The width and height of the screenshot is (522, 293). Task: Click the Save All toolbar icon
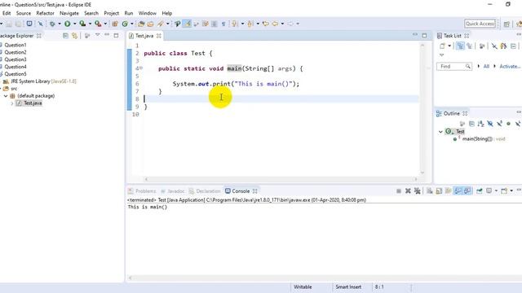(x=18, y=24)
